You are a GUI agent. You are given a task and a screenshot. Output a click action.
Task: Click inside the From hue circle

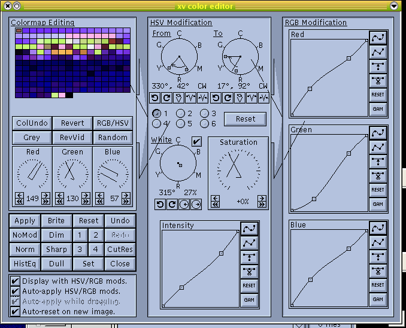[179, 57]
